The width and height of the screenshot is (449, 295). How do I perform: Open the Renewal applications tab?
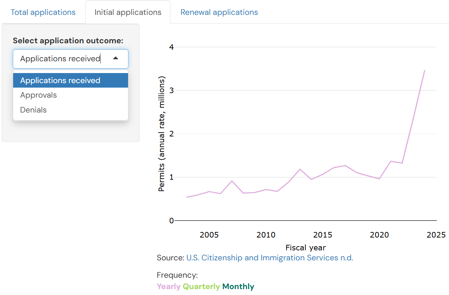click(x=219, y=12)
